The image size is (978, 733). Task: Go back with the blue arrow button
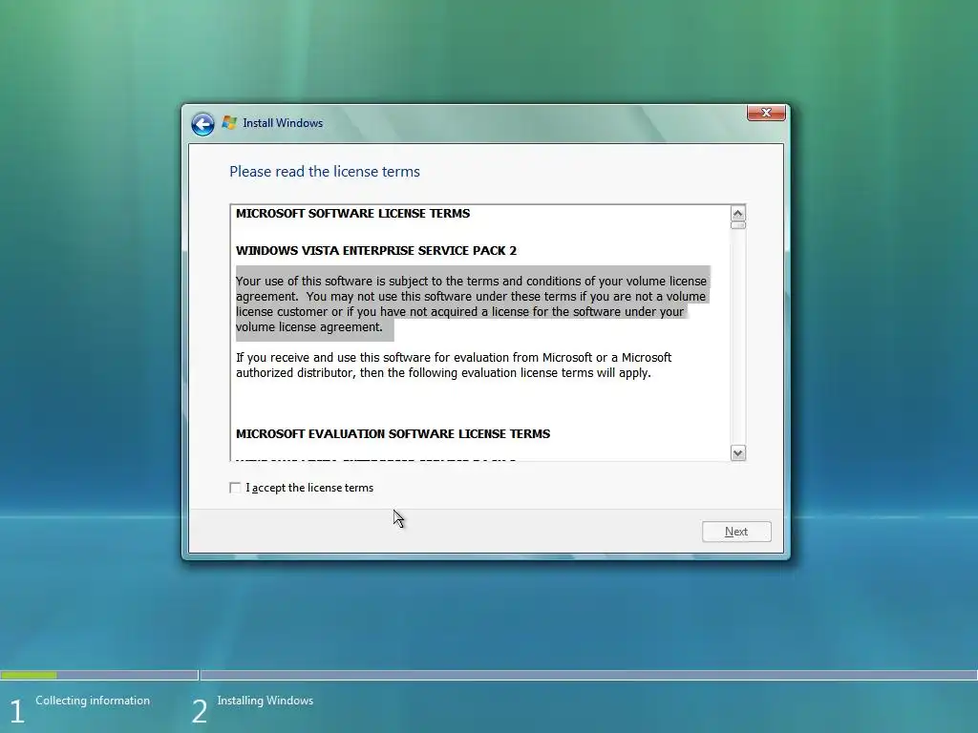point(202,124)
